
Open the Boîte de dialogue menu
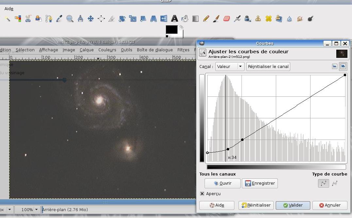(155, 50)
